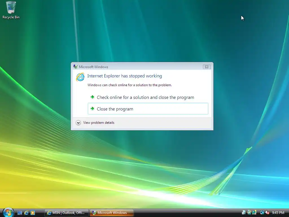Click the Windows Sidebar tray icon
This screenshot has width=289, height=217.
click(249, 212)
